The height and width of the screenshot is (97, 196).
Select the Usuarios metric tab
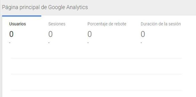click(18, 24)
